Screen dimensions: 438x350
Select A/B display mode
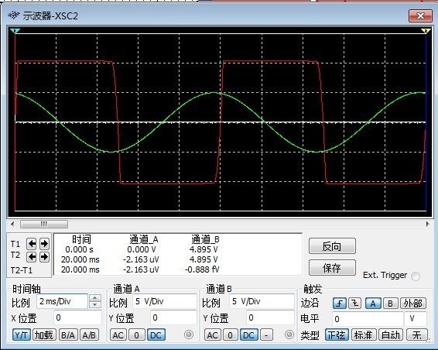(x=90, y=335)
